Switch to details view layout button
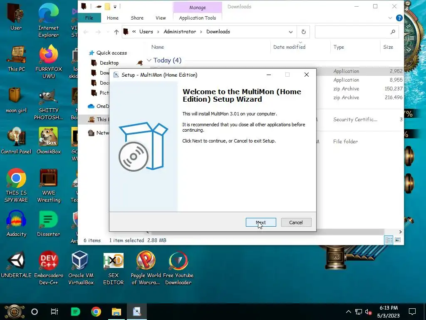Screen dimensions: 426x320 (389, 240)
